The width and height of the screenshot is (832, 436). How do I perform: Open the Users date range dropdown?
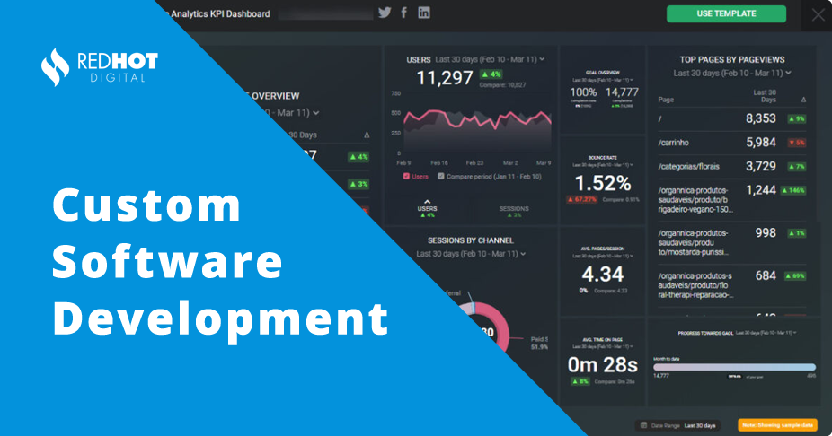coord(542,59)
